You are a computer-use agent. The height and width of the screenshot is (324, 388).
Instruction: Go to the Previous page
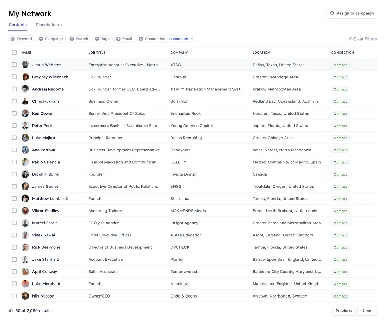[344, 311]
